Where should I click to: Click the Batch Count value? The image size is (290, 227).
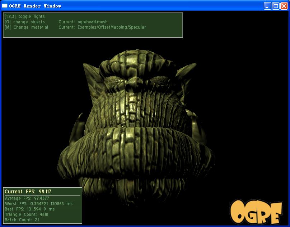pyautogui.click(x=37, y=220)
